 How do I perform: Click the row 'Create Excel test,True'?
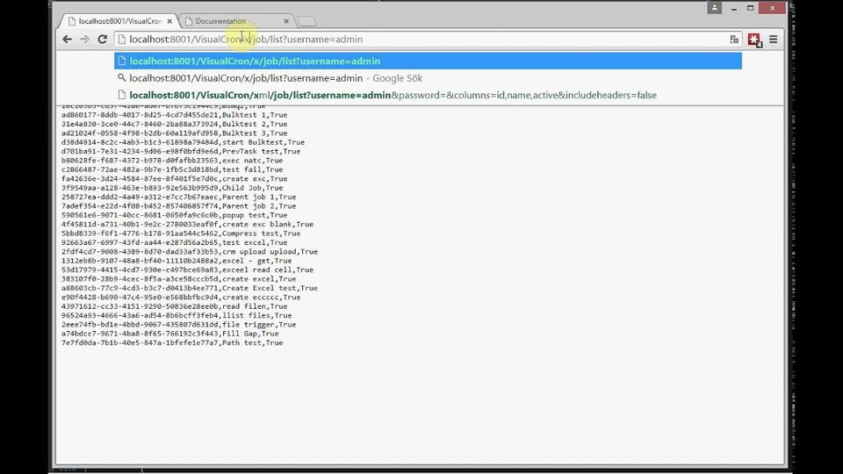point(190,289)
